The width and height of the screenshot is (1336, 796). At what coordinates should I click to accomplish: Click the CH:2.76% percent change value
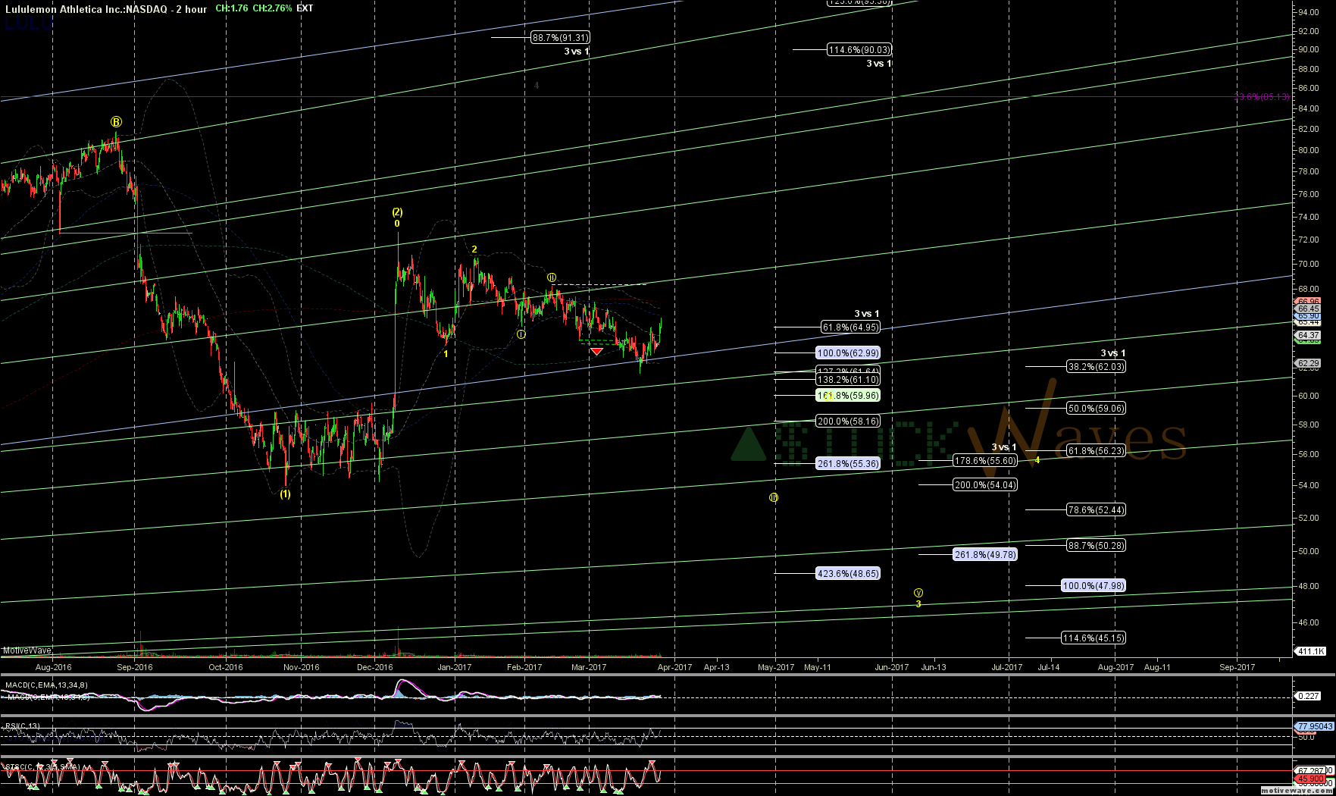pyautogui.click(x=272, y=8)
